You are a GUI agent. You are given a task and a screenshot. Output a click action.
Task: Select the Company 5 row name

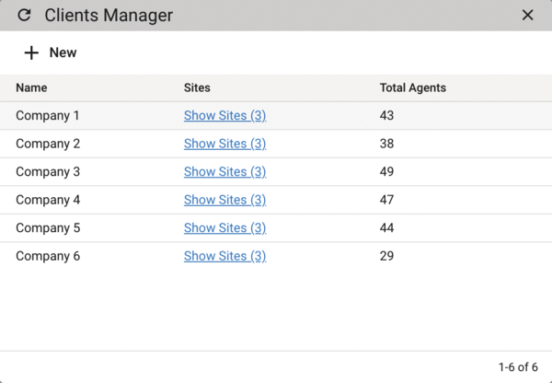pos(48,228)
